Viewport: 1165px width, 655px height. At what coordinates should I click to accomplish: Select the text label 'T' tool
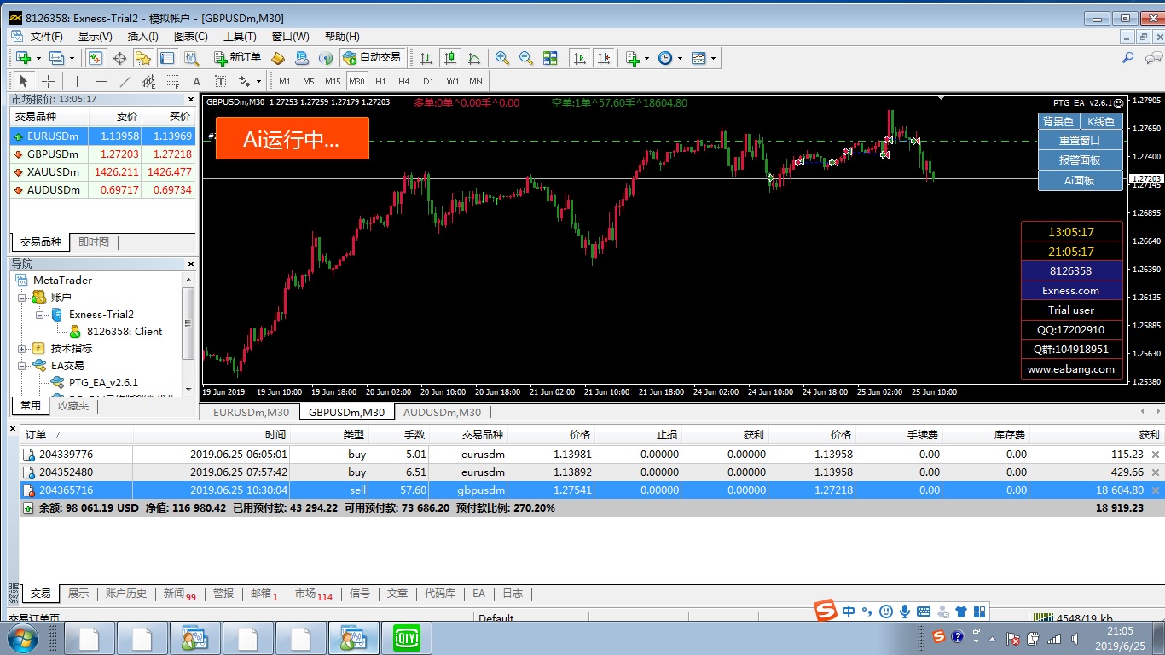pos(220,81)
